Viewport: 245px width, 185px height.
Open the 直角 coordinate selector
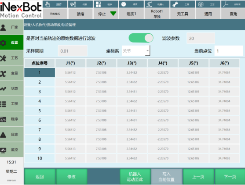tap(234, 14)
